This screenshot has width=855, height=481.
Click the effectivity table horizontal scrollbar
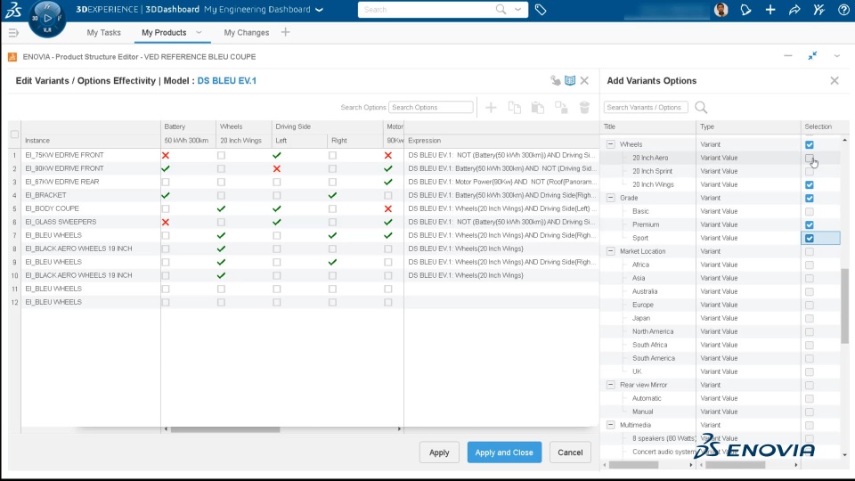[225, 429]
